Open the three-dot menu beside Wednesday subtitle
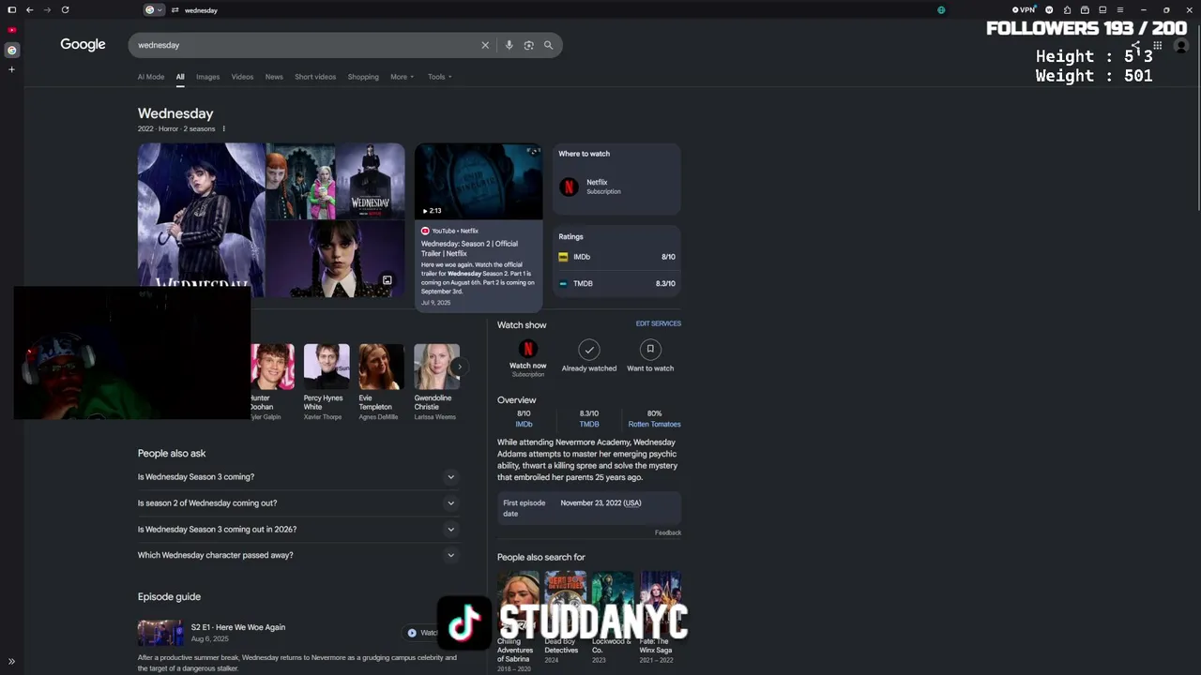Image resolution: width=1201 pixels, height=675 pixels. pos(223,128)
